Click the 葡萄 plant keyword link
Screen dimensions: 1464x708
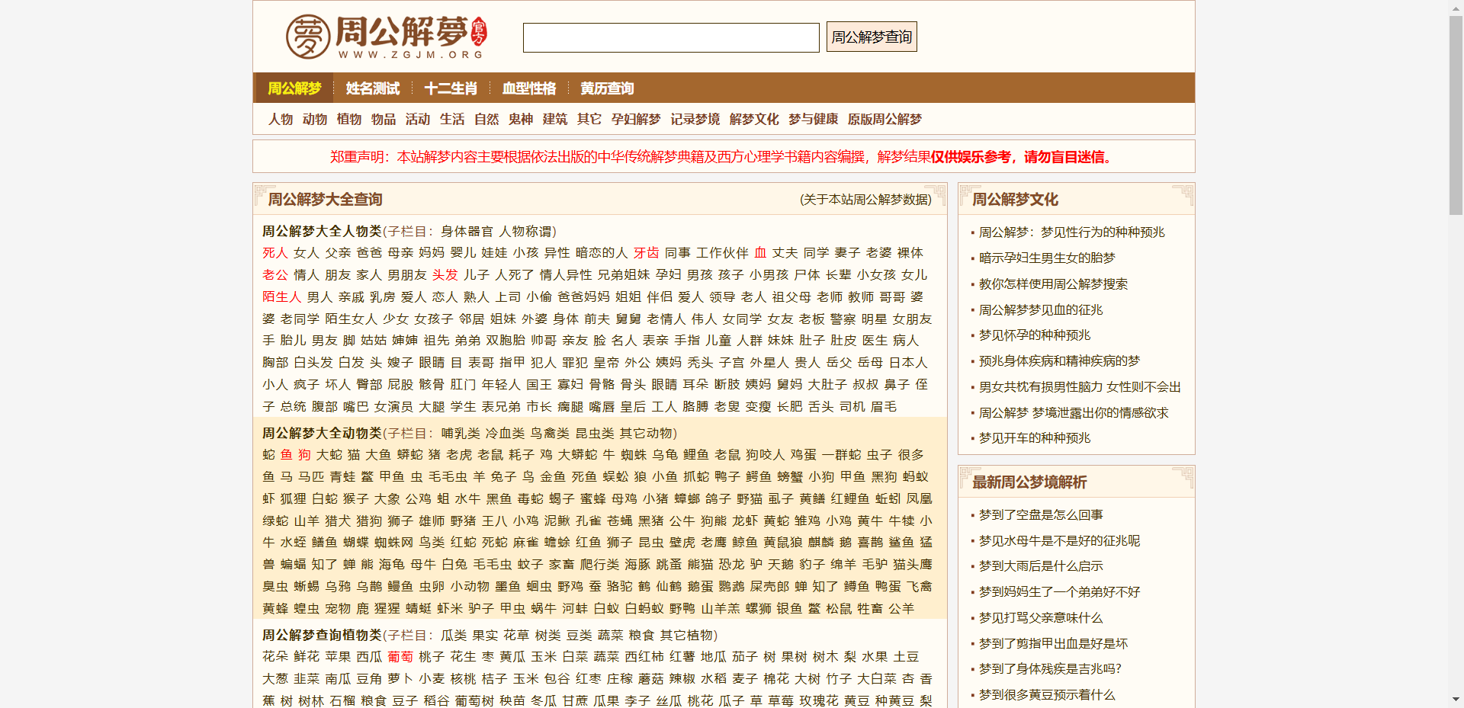point(400,656)
